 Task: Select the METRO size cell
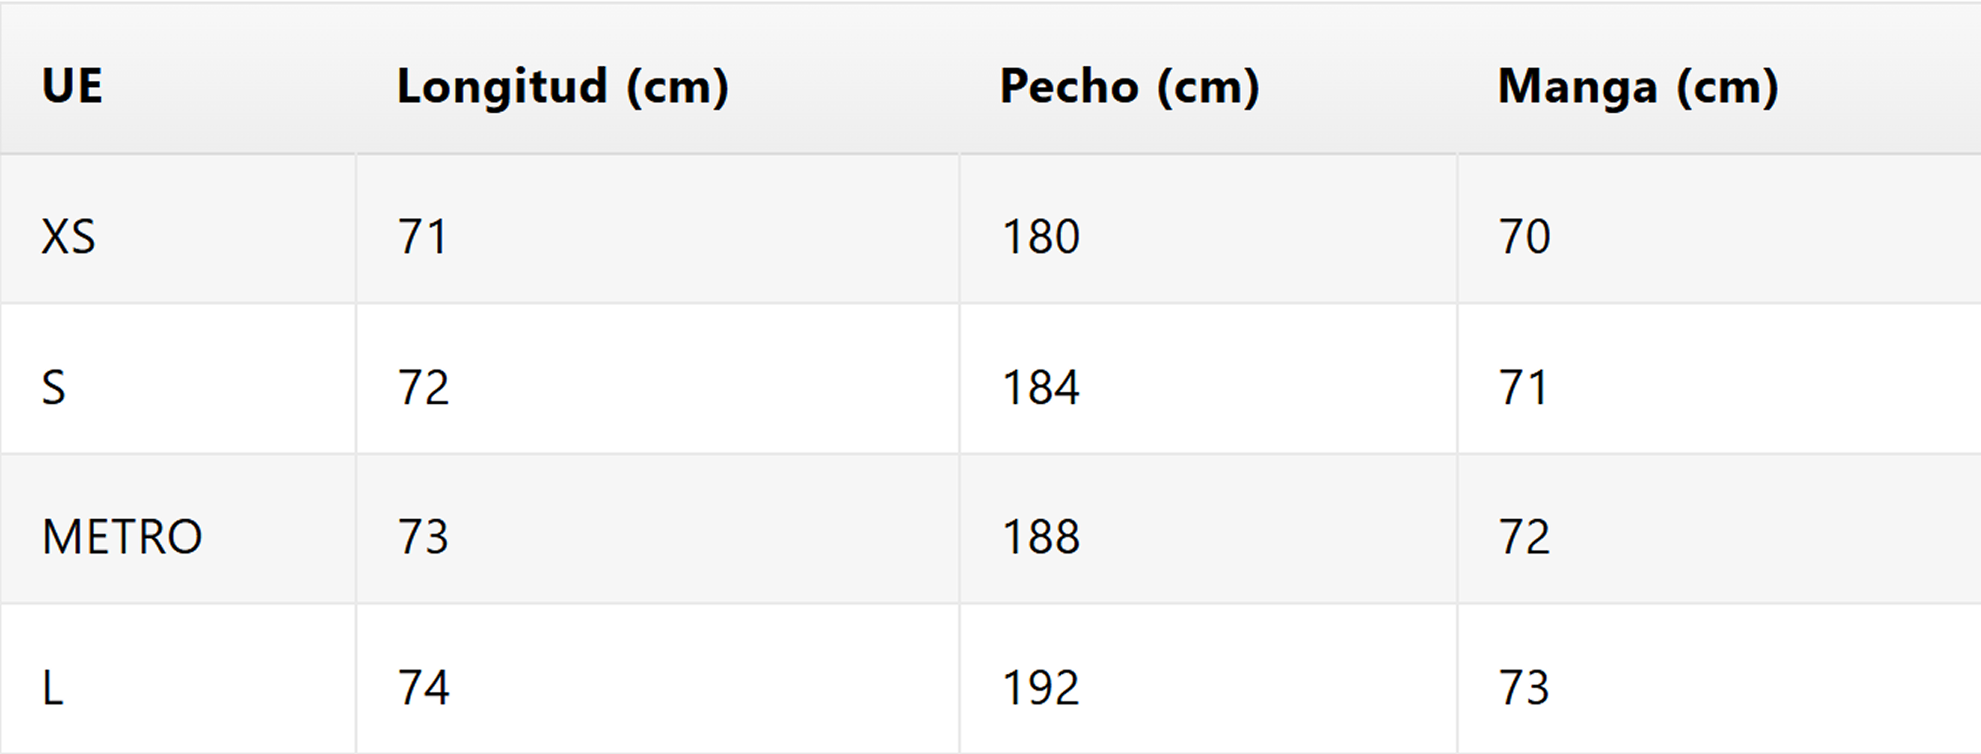[x=122, y=536]
